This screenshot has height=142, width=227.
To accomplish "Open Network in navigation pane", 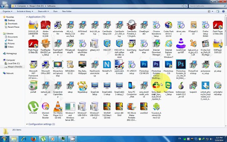I will click(x=10, y=73).
